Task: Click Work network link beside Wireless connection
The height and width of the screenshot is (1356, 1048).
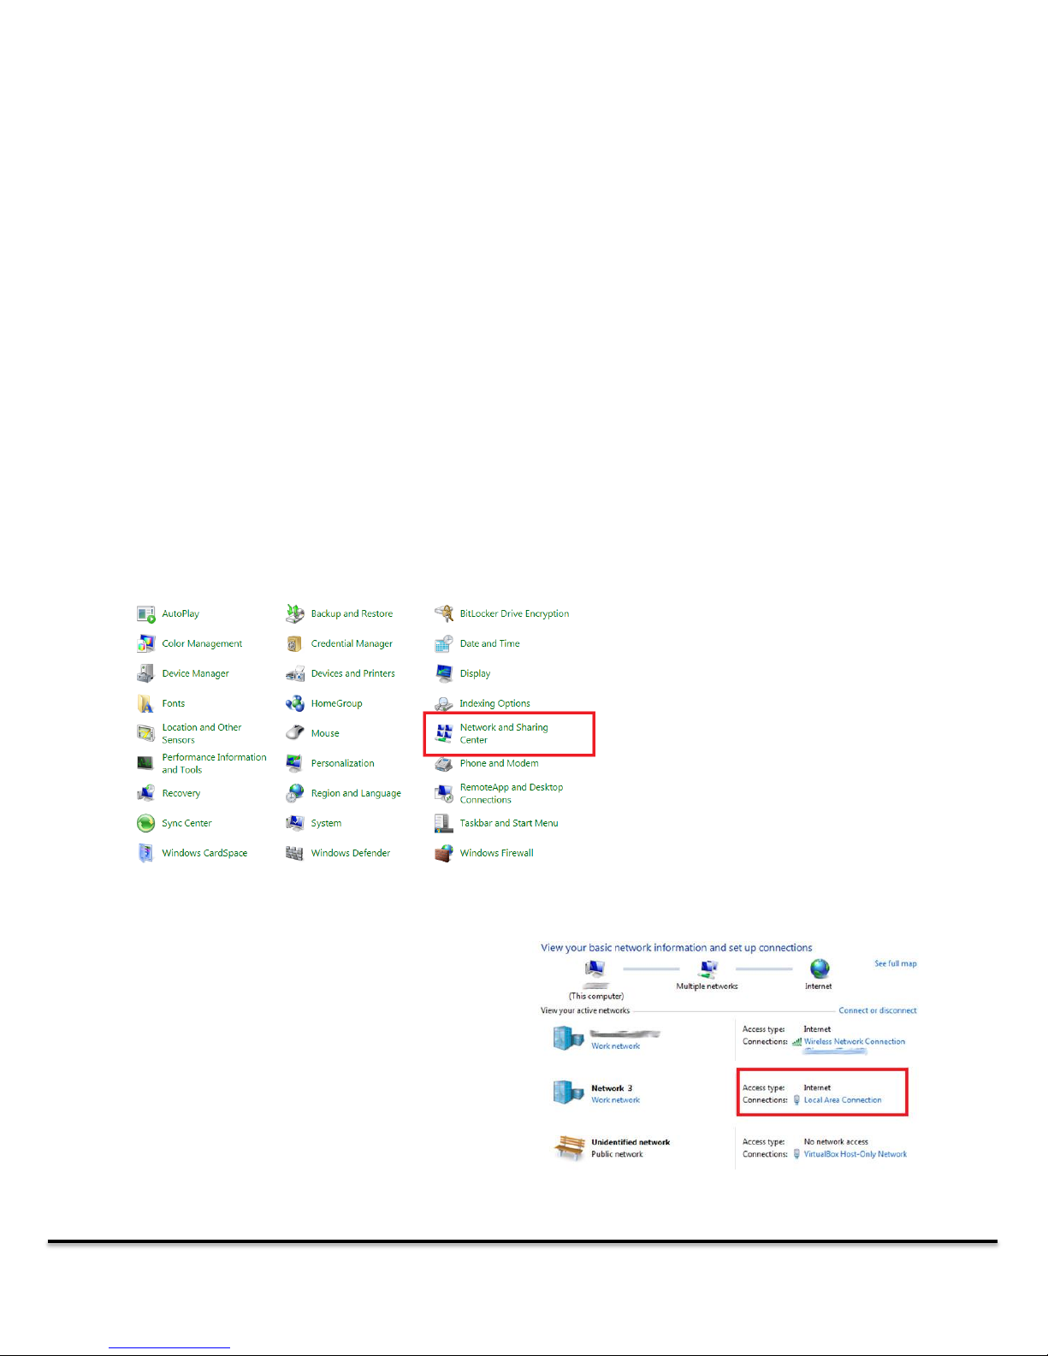Action: pos(615,1046)
